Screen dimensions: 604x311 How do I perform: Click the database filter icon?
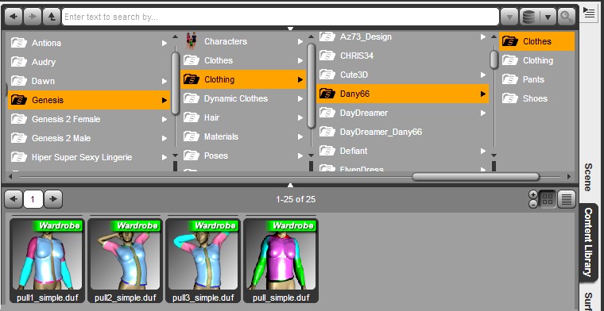[x=528, y=17]
